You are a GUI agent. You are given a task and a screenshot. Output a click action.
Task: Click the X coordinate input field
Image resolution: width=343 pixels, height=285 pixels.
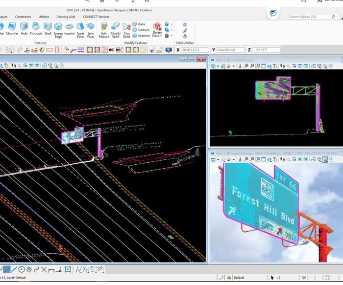(195, 50)
